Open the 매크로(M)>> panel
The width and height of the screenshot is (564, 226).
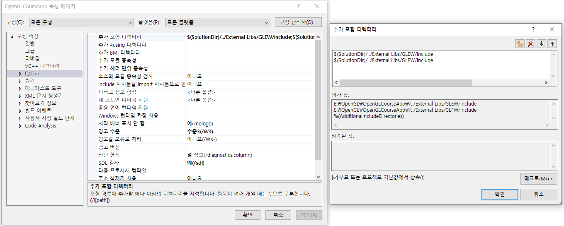pyautogui.click(x=539, y=179)
